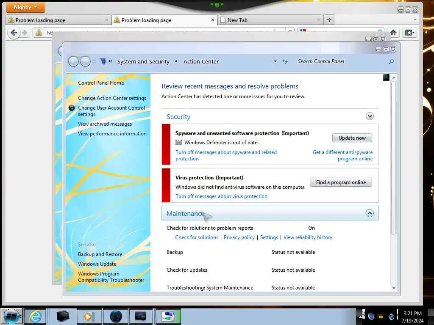
Task: Click the double chevron breadcrumb overflow
Action: 110,61
